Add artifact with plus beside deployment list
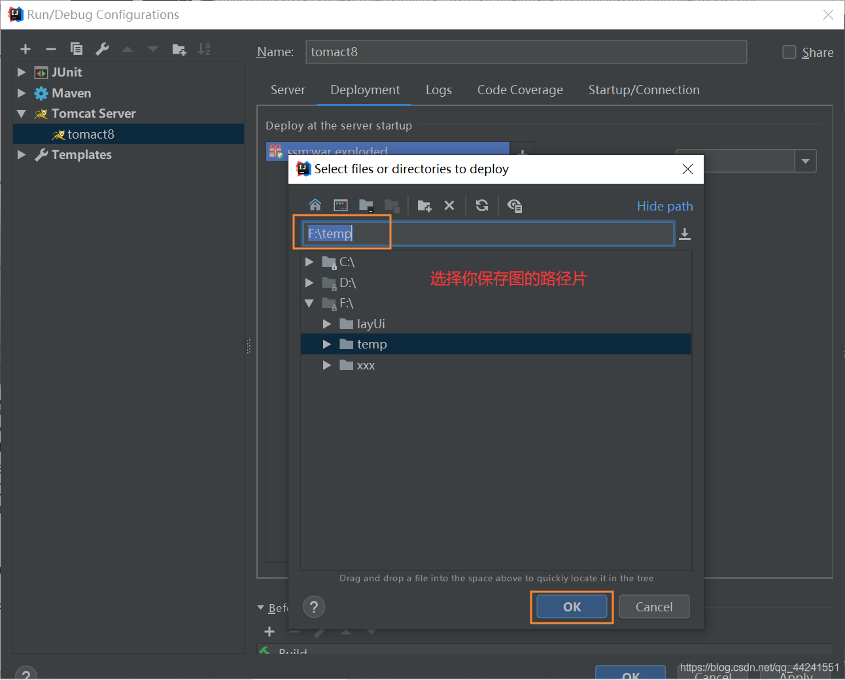Screen dimensions: 845x680 (x=523, y=153)
